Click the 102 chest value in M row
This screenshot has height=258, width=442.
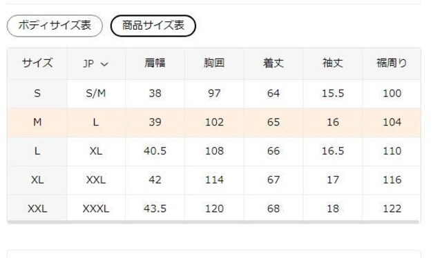pyautogui.click(x=214, y=122)
